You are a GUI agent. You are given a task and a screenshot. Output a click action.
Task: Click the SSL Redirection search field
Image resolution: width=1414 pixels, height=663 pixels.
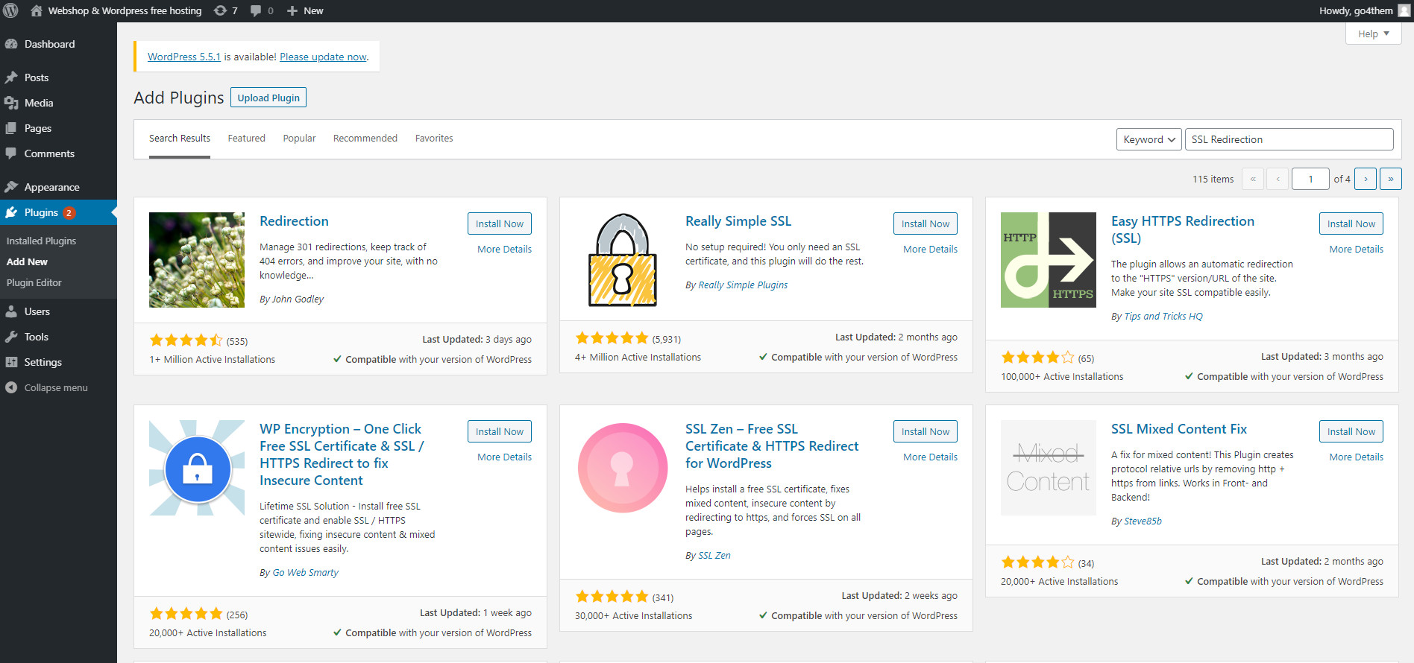pos(1288,139)
